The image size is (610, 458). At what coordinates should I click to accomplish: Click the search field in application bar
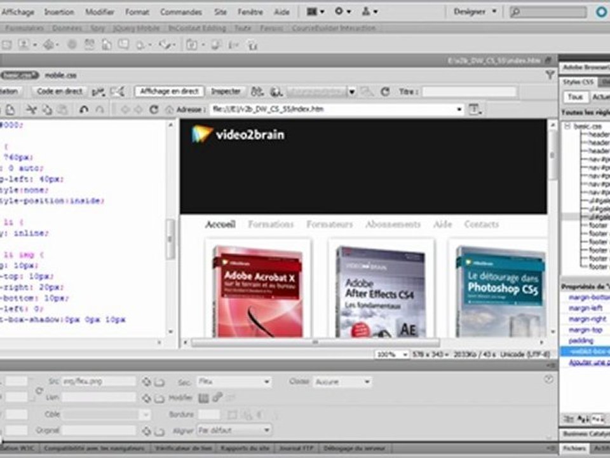548,12
